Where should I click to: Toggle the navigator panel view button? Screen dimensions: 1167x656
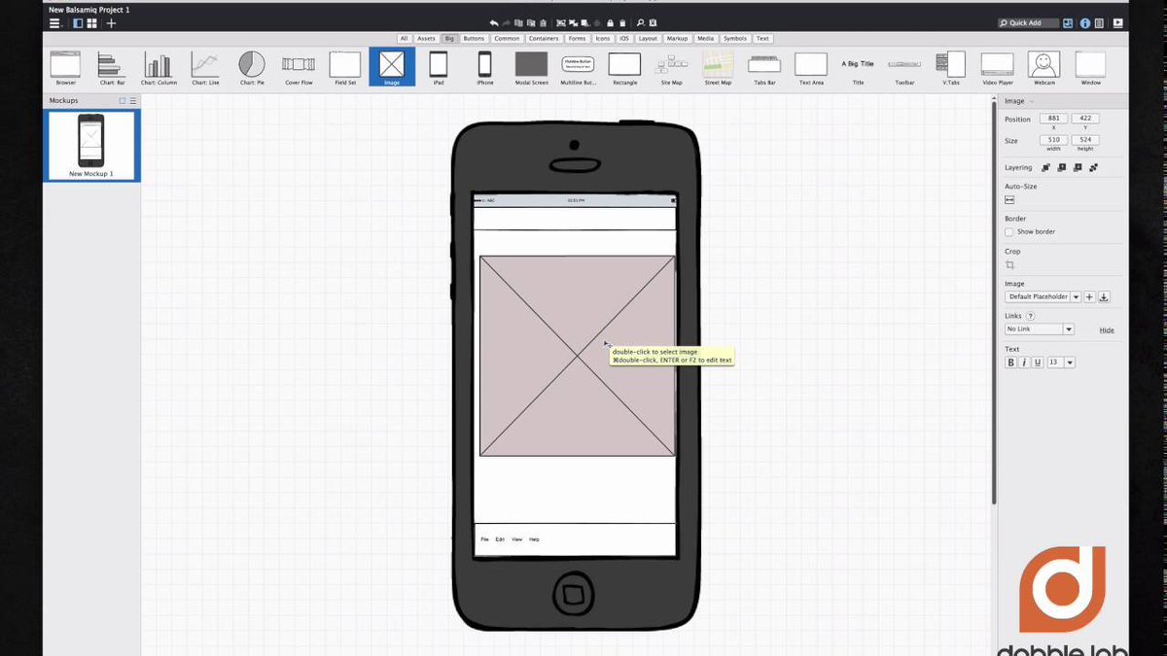click(78, 22)
